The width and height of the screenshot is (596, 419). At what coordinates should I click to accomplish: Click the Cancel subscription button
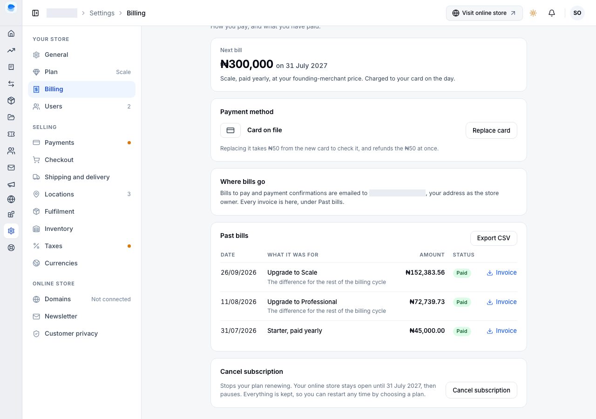(x=481, y=390)
